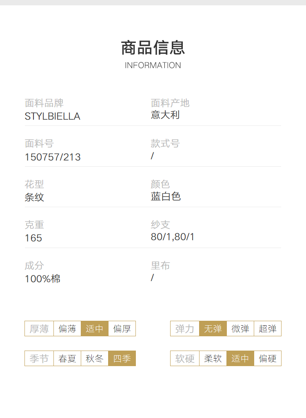Click the 季节 label cell
This screenshot has width=306, height=418.
point(39,358)
